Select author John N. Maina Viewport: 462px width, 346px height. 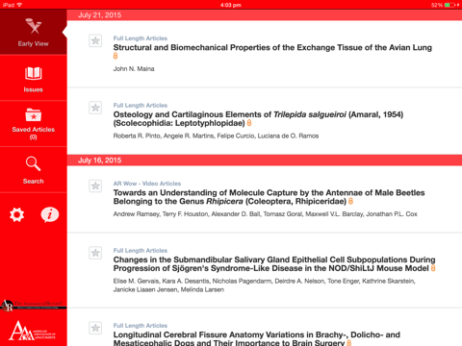(134, 69)
